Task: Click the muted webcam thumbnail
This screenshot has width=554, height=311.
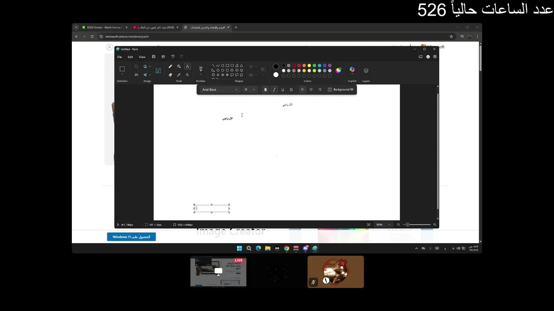Action: tap(335, 272)
